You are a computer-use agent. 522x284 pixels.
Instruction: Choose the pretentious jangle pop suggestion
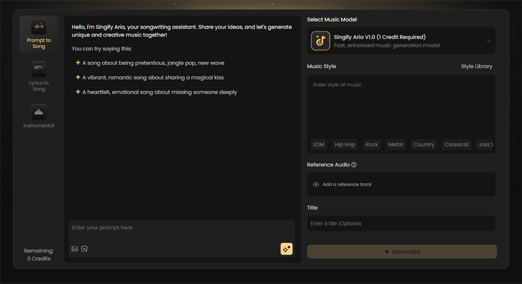tap(183, 63)
